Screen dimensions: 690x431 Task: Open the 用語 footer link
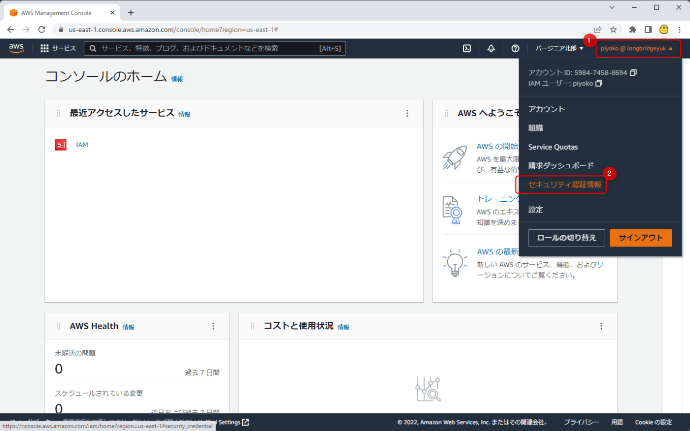pyautogui.click(x=617, y=422)
